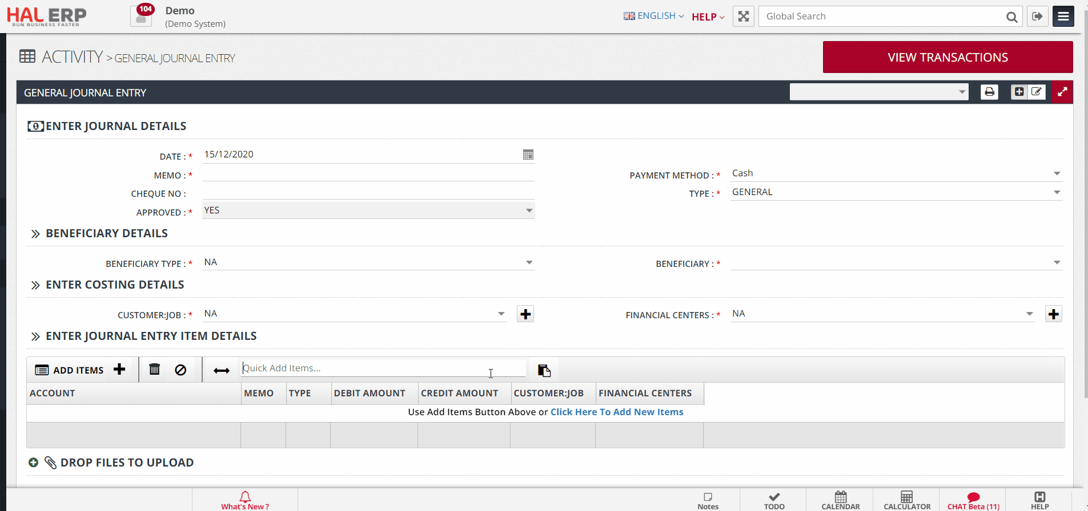Open the date calendar picker icon
1088x511 pixels.
pos(528,155)
